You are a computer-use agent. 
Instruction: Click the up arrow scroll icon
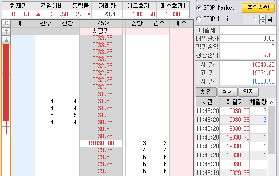click(6, 32)
